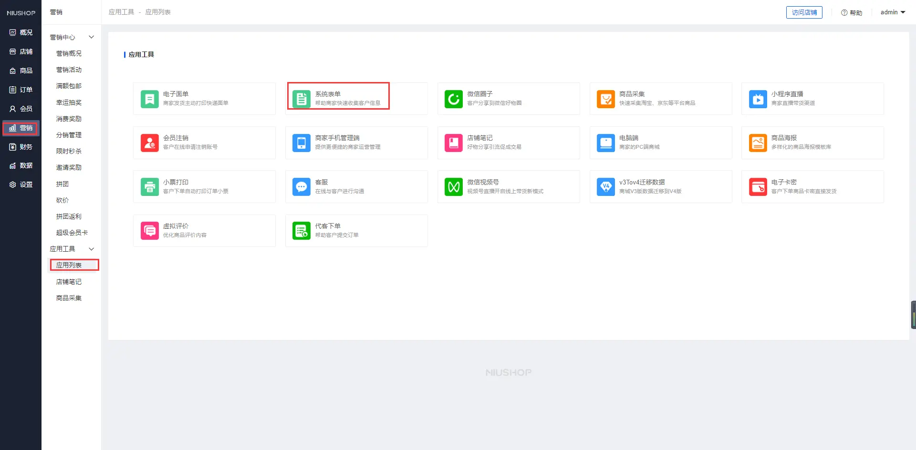Click the 应用工具 breadcrumb link
This screenshot has height=450, width=916.
[121, 12]
